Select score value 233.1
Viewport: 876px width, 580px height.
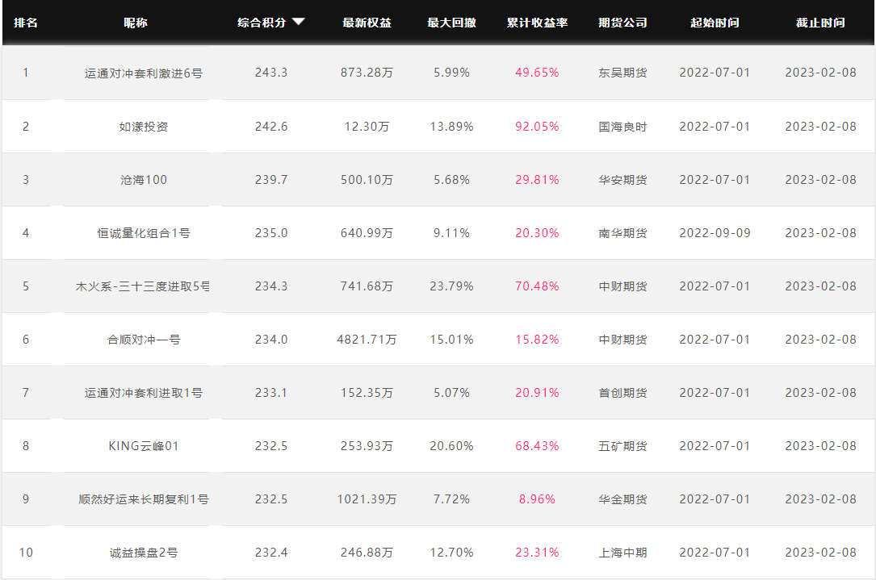click(x=271, y=393)
